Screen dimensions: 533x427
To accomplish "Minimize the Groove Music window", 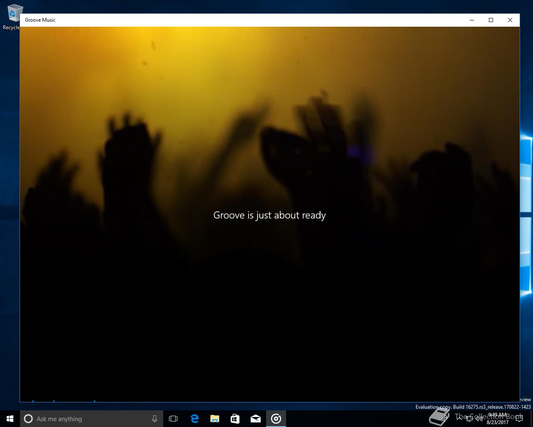I will tap(472, 20).
